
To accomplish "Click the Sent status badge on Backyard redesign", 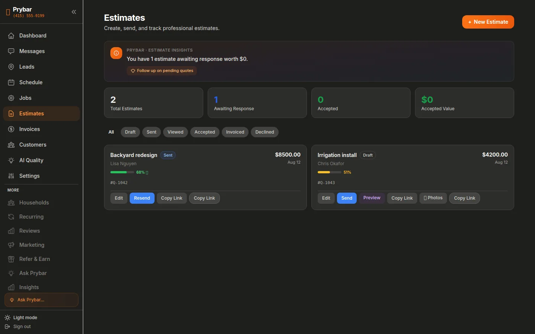I will tap(168, 155).
